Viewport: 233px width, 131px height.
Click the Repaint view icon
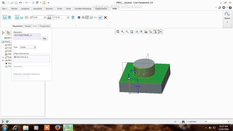[132, 32]
